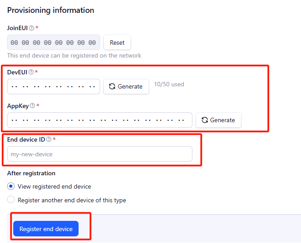This screenshot has width=301, height=243.
Task: Show the End device ID help icon
Action: coord(49,139)
